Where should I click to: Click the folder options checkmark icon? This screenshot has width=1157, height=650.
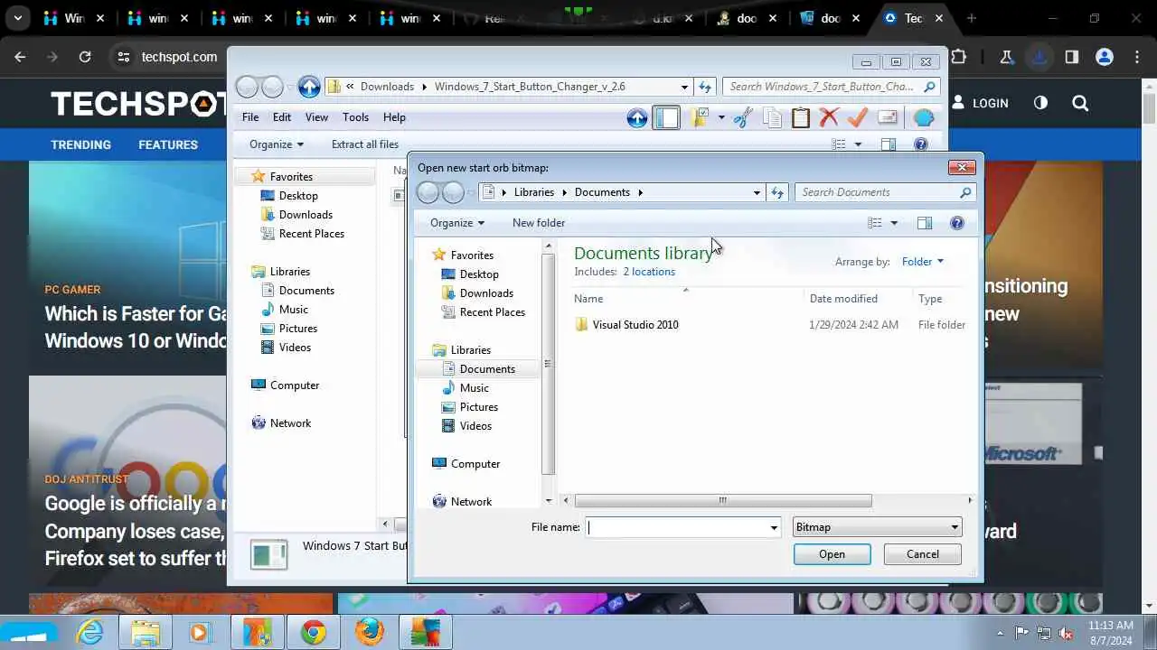click(x=700, y=117)
